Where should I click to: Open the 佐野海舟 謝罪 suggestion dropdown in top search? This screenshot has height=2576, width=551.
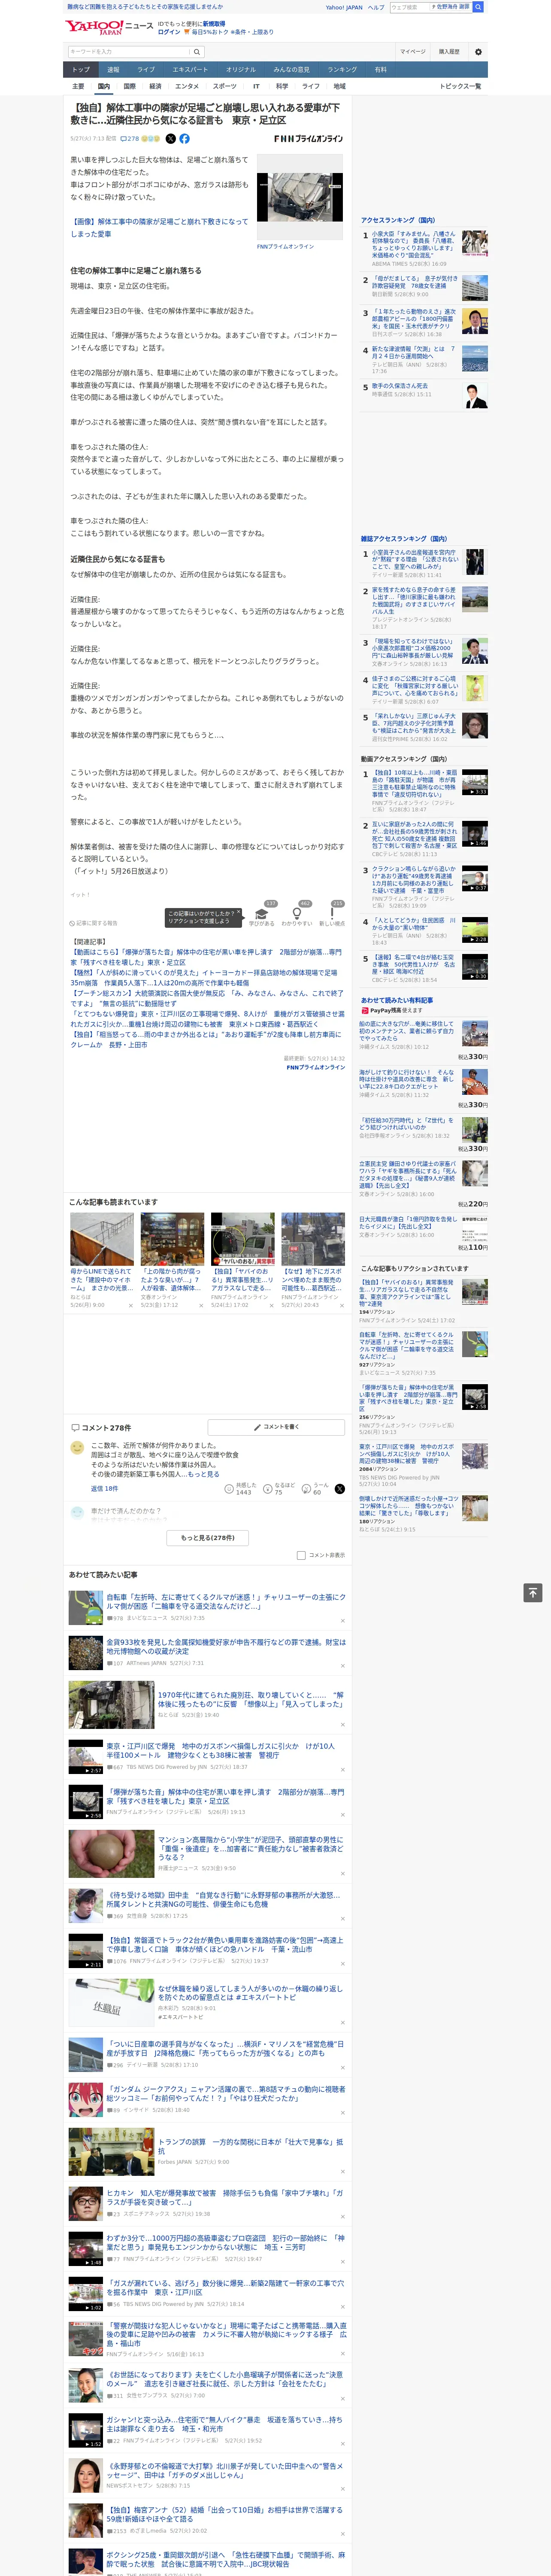450,7
